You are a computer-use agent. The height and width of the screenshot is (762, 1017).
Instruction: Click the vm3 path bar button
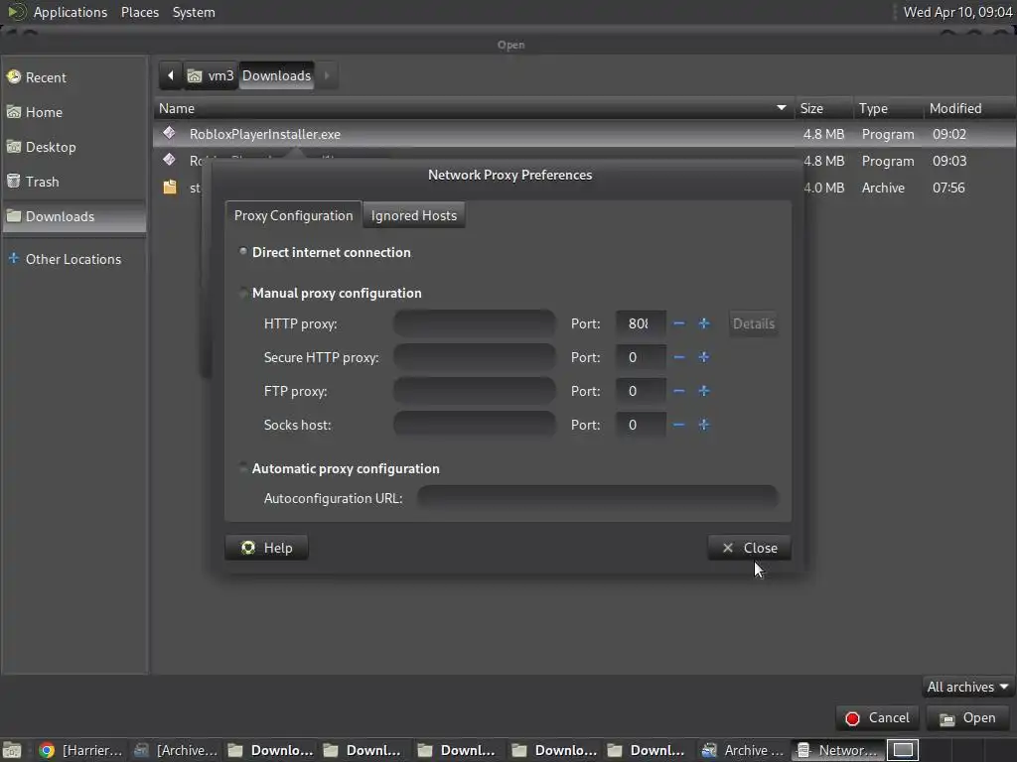pyautogui.click(x=212, y=75)
